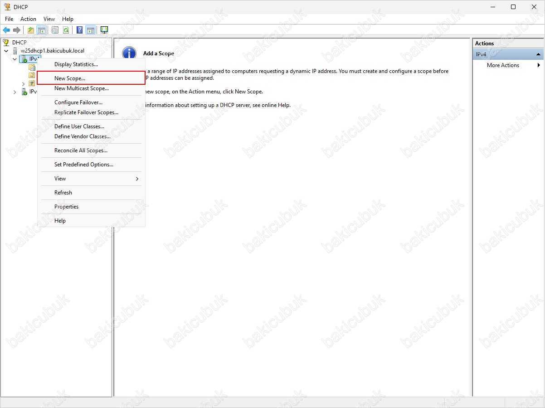This screenshot has height=408, width=545.
Task: Open the Action menu in menu bar
Action: [x=28, y=19]
